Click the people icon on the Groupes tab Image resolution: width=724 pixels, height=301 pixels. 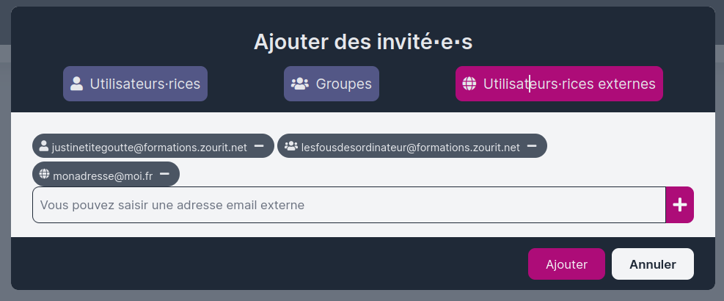click(300, 84)
